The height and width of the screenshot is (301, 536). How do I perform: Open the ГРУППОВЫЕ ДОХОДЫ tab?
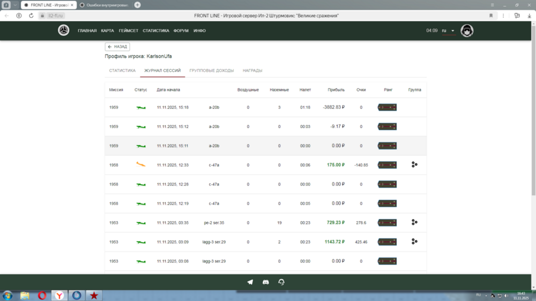[x=212, y=71]
